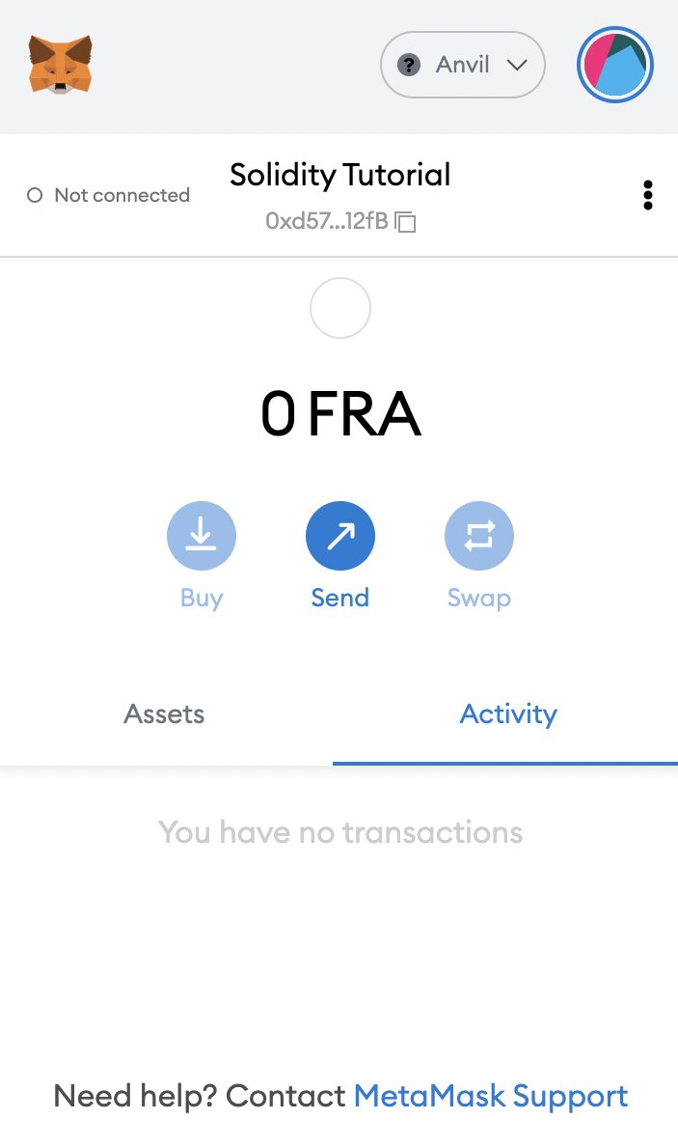Click the Not connected status indicator
Image resolution: width=678 pixels, height=1148 pixels.
[108, 195]
